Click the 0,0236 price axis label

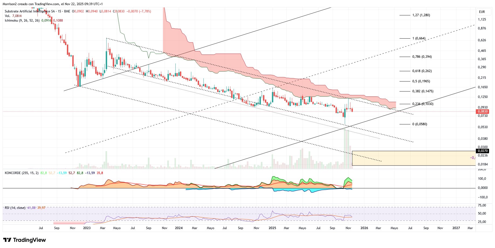click(x=483, y=155)
